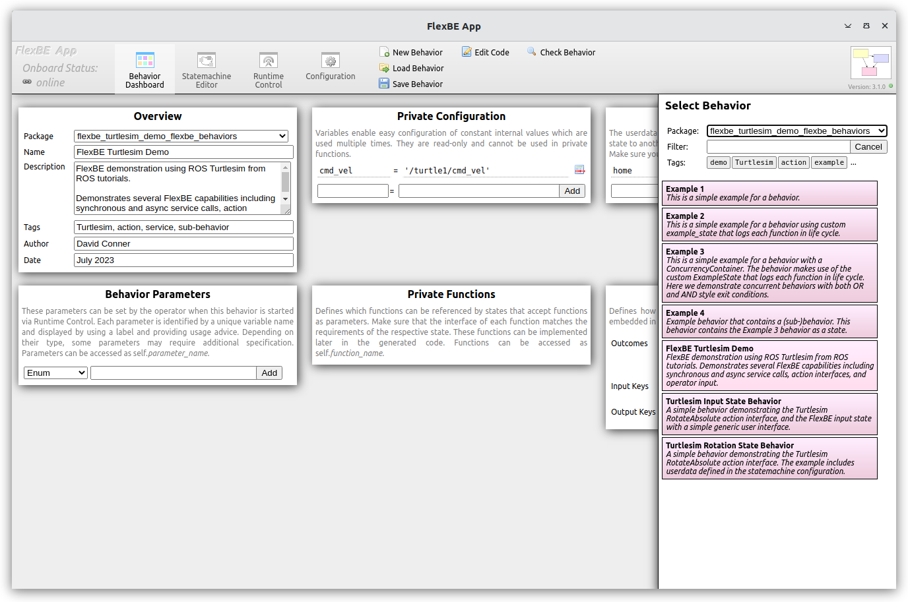908x602 pixels.
Task: Maximize the FlexBE App window
Action: point(866,26)
